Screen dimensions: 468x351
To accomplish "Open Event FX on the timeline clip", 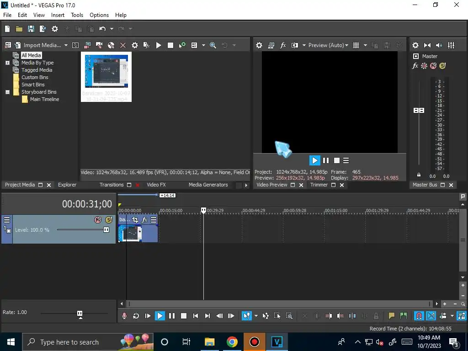I will click(x=144, y=220).
